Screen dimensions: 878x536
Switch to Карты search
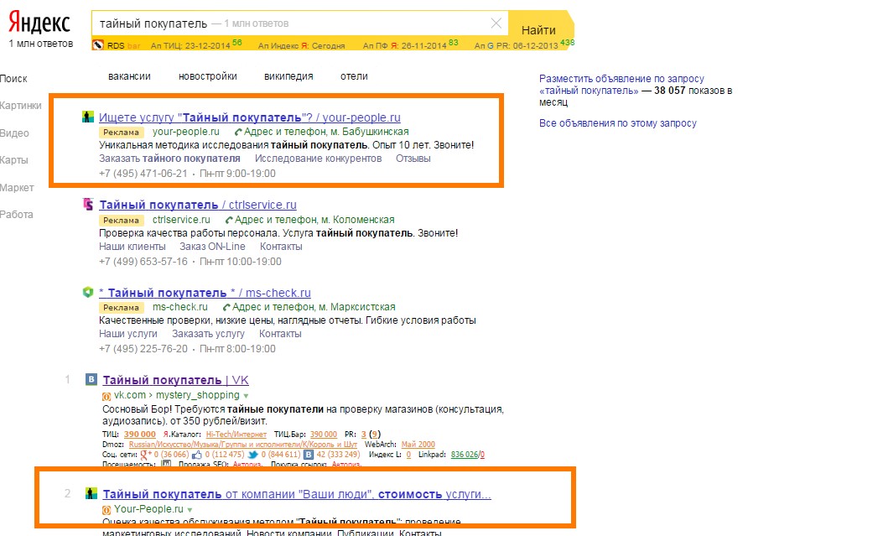(x=14, y=160)
